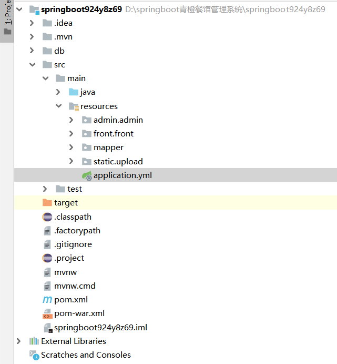Screen dimensions: 337x364
Task: Expand the test folder node
Action: [45, 189]
